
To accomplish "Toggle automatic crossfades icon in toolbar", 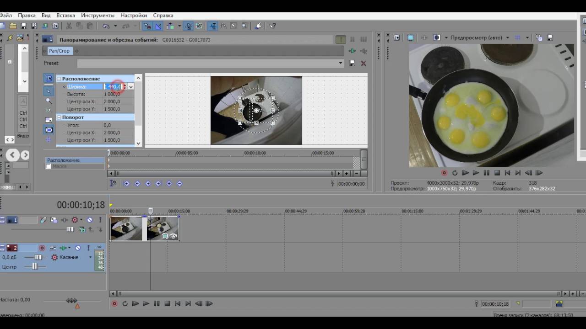I will tap(158, 26).
